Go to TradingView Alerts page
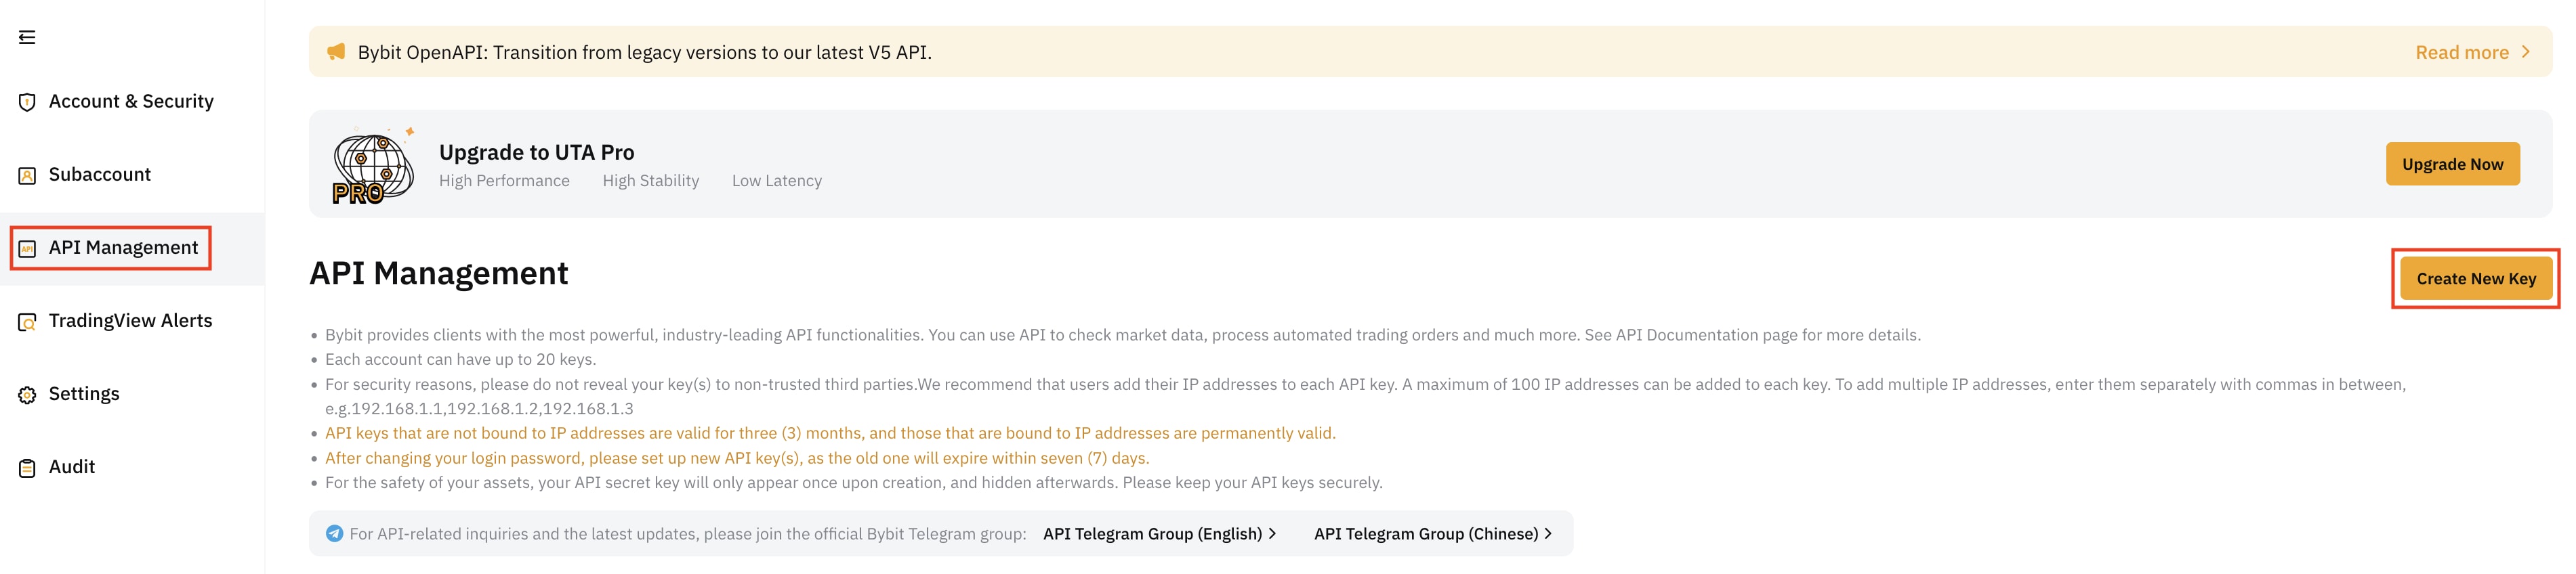This screenshot has width=2576, height=574. point(130,320)
